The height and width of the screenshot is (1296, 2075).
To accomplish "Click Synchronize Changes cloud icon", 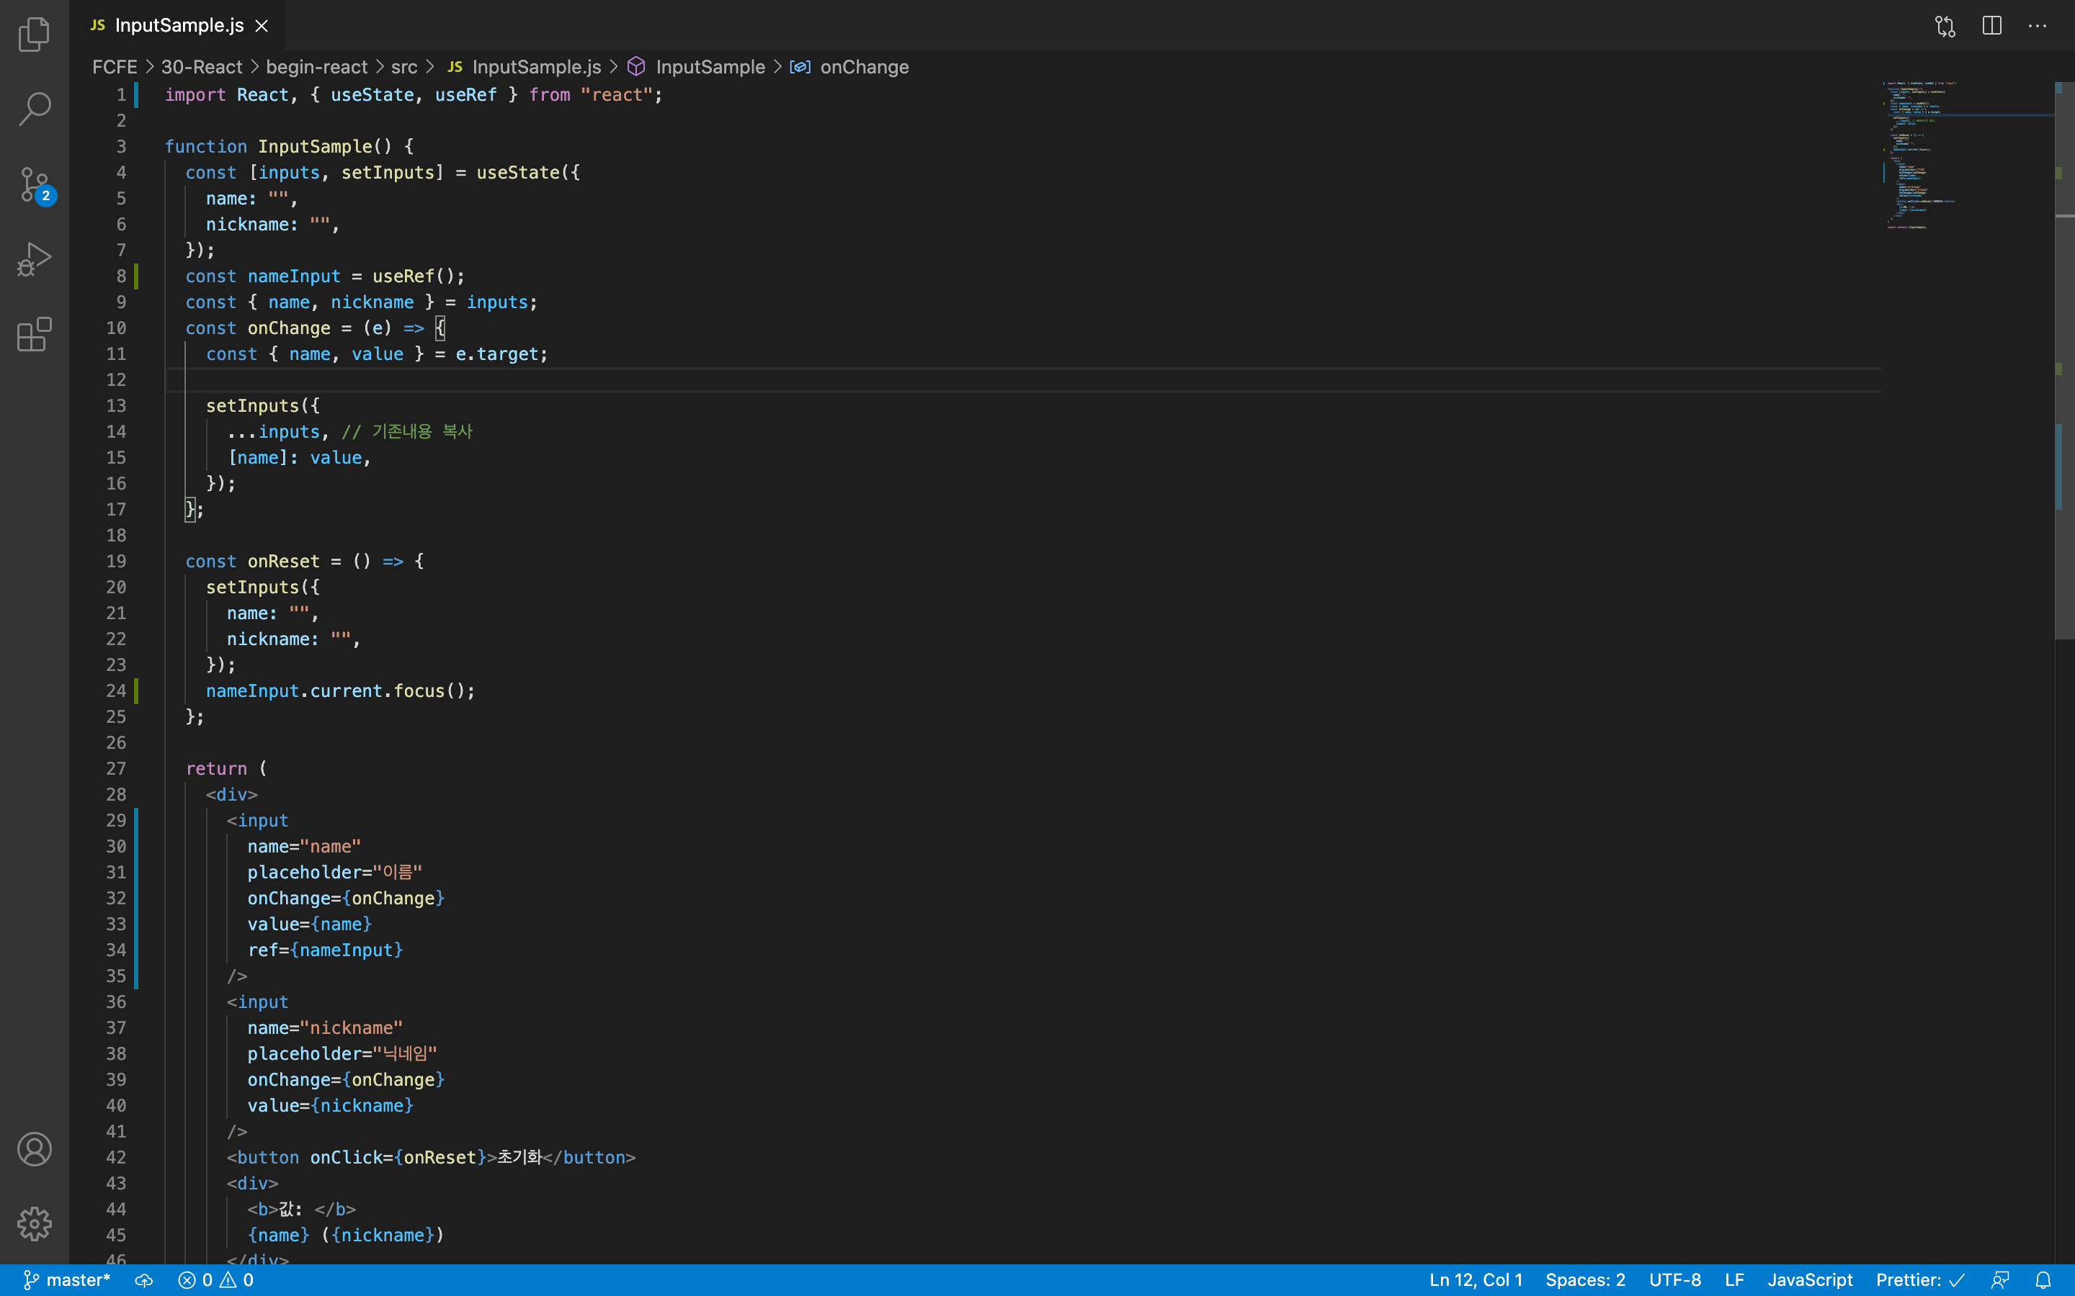I will (144, 1279).
